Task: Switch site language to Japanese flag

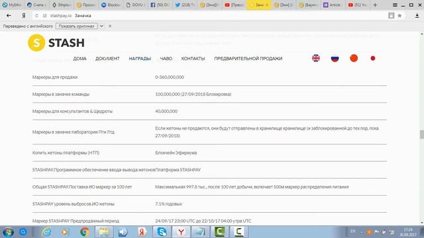Action: (372, 58)
